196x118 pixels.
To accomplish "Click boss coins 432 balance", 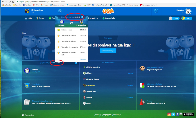I will [187, 18].
